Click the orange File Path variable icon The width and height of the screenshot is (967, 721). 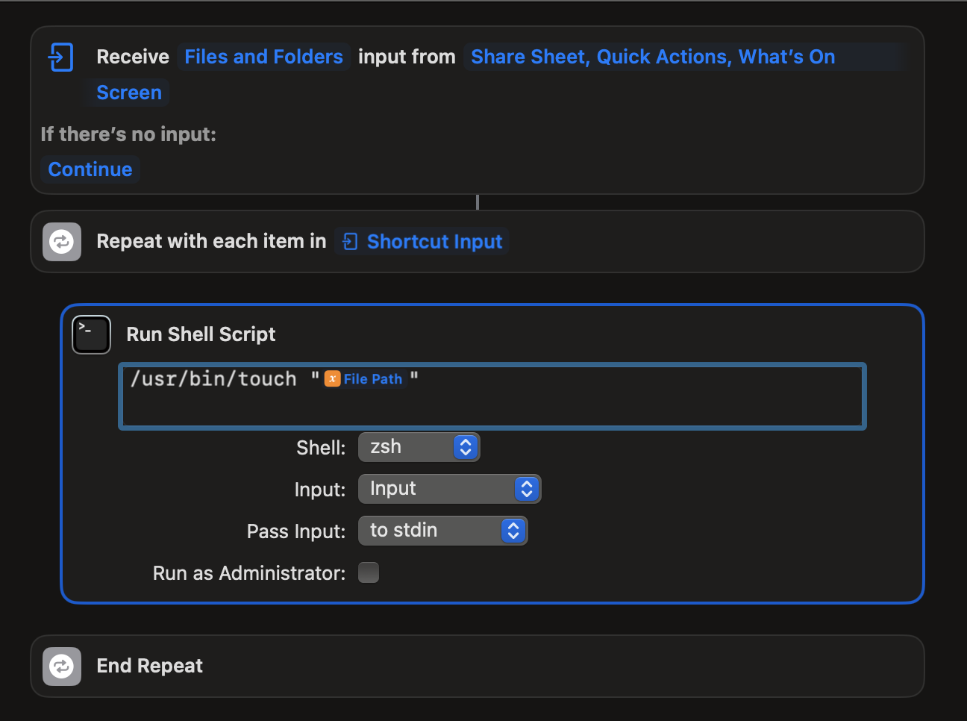pyautogui.click(x=333, y=379)
